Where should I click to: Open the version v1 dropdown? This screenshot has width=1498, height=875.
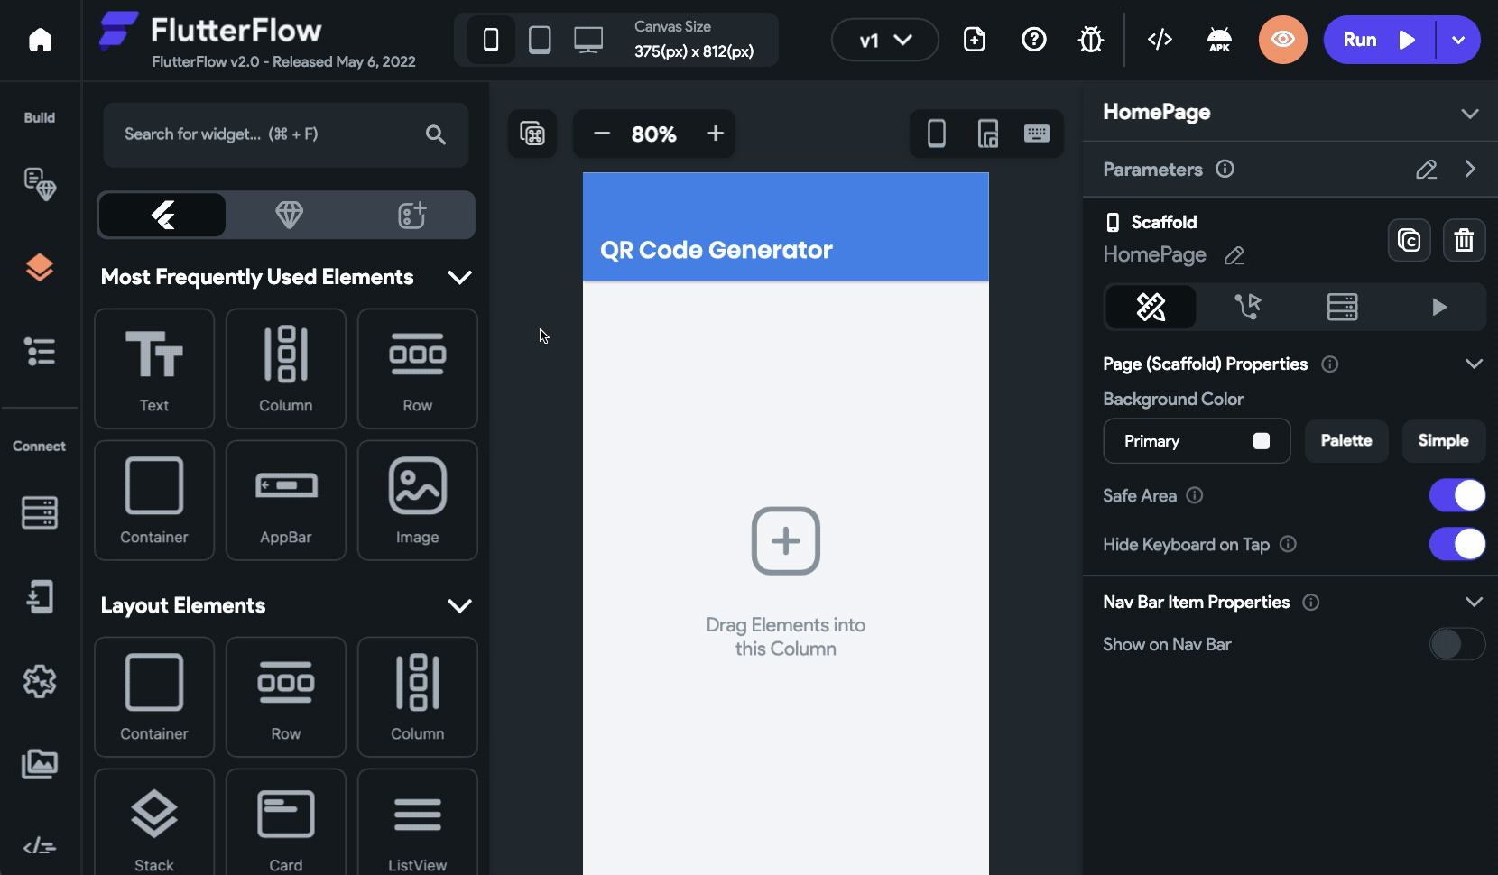tap(883, 39)
